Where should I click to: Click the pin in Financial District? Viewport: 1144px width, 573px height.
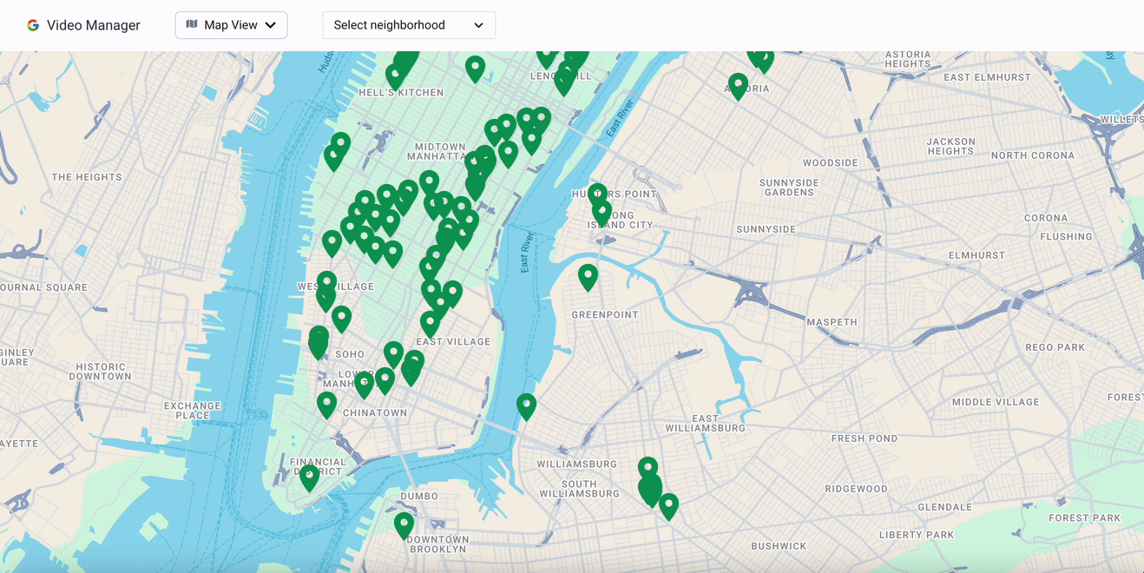click(x=309, y=477)
